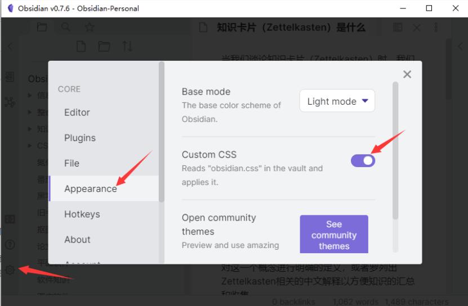Open the help question-mark icon
The height and width of the screenshot is (306, 468).
click(x=10, y=245)
